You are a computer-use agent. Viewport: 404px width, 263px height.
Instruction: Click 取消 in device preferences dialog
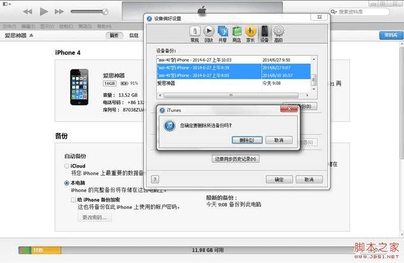pos(309,179)
